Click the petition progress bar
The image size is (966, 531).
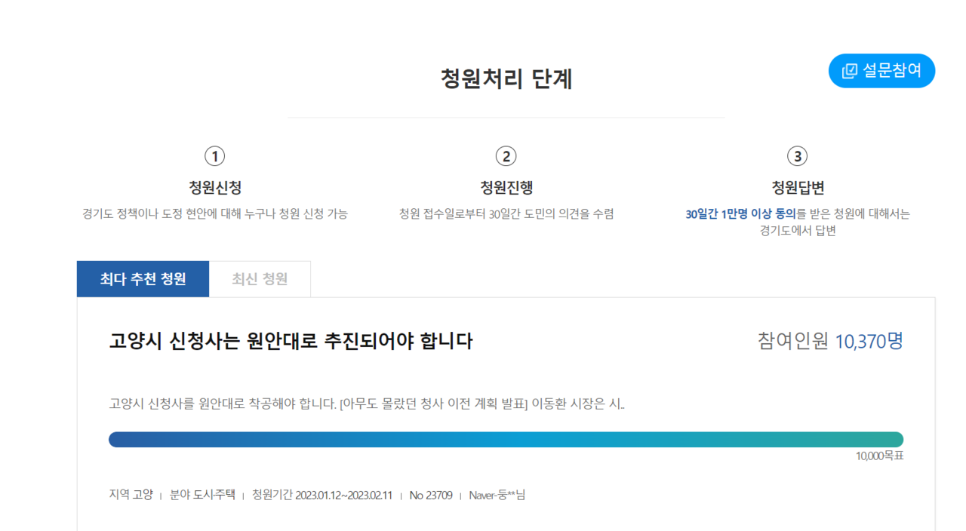(506, 439)
